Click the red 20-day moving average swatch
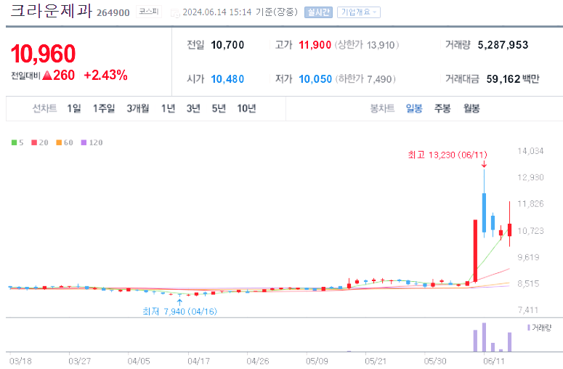563x369 pixels. coord(34,142)
